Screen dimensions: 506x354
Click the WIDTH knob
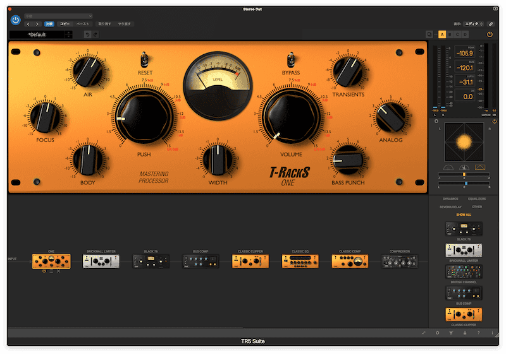(218, 160)
